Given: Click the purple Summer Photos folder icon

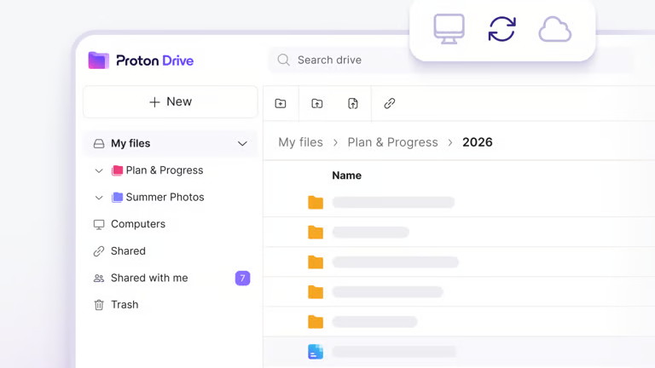Looking at the screenshot, I should click(x=118, y=197).
